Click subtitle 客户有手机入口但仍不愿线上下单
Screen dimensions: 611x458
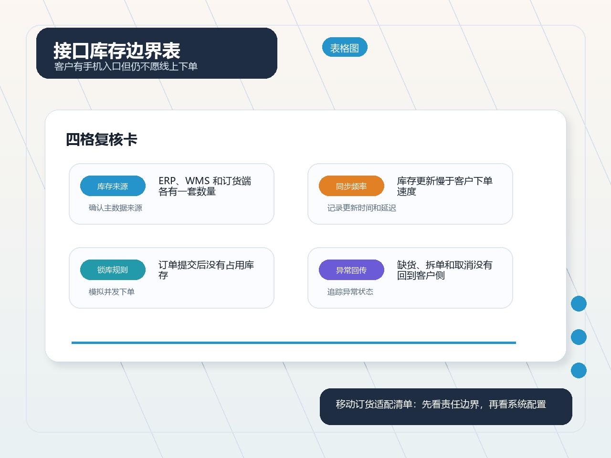[x=126, y=66]
